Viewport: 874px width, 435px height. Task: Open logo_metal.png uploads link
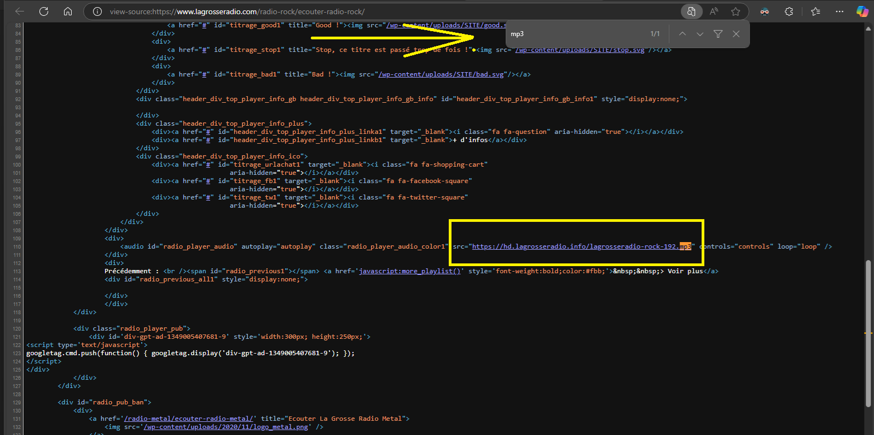(226, 427)
